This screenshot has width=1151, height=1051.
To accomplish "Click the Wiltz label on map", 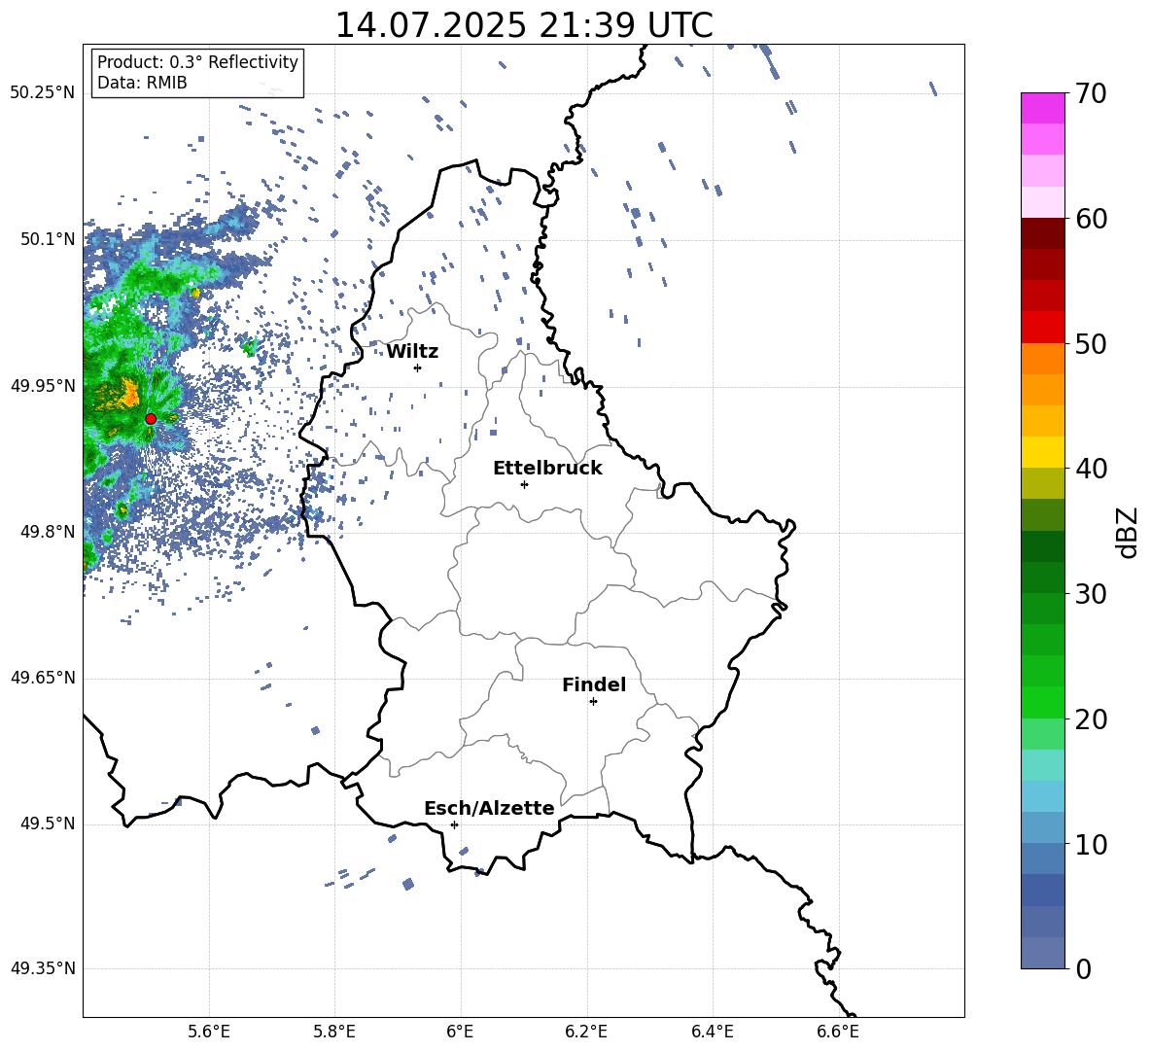I will pyautogui.click(x=412, y=352).
